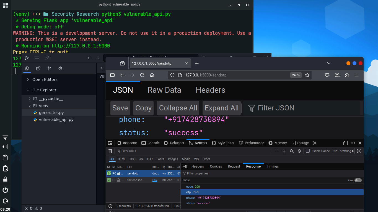The image size is (378, 212).
Task: Click the Filter JSON input field
Action: point(302,108)
